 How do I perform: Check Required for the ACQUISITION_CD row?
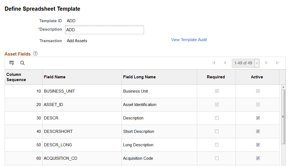(x=216, y=158)
